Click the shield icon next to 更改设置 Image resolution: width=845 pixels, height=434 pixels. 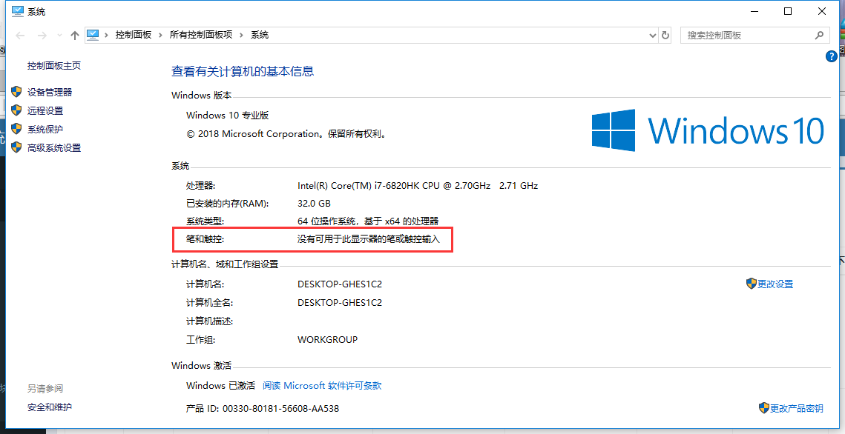(752, 284)
